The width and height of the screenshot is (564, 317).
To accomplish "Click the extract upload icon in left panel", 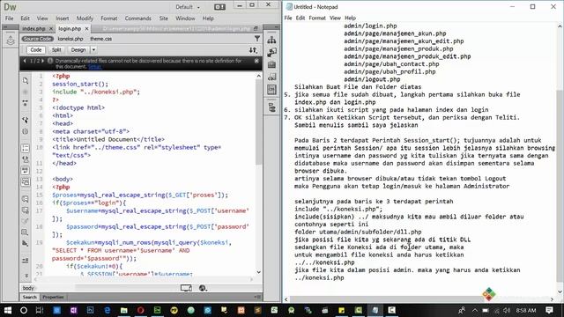I will point(11,41).
